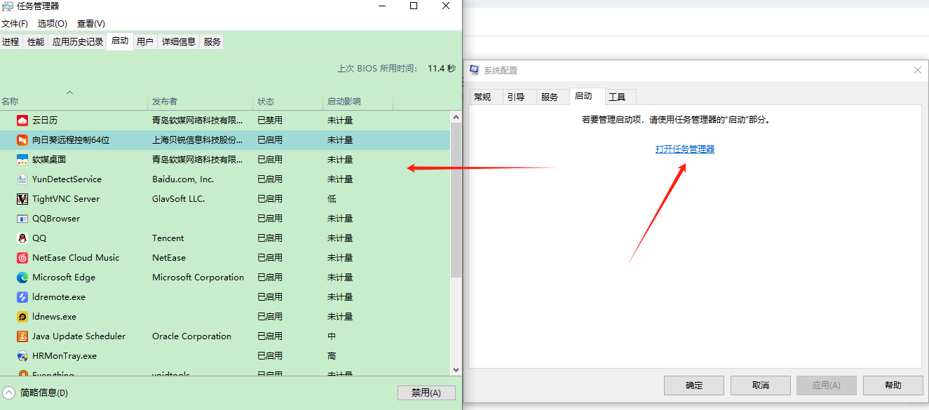Sort by the 启动影响 column header
929x410 pixels.
(358, 101)
